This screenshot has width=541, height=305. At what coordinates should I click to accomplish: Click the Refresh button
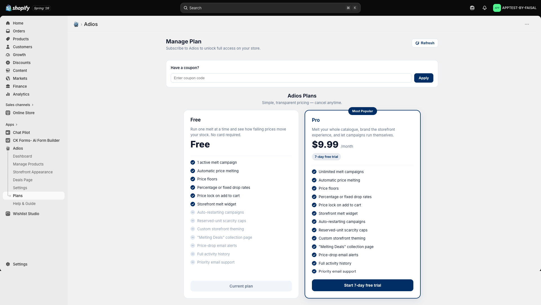click(x=425, y=43)
